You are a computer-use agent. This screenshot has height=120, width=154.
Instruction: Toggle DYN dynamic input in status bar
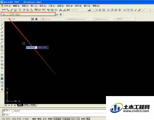click(78, 119)
